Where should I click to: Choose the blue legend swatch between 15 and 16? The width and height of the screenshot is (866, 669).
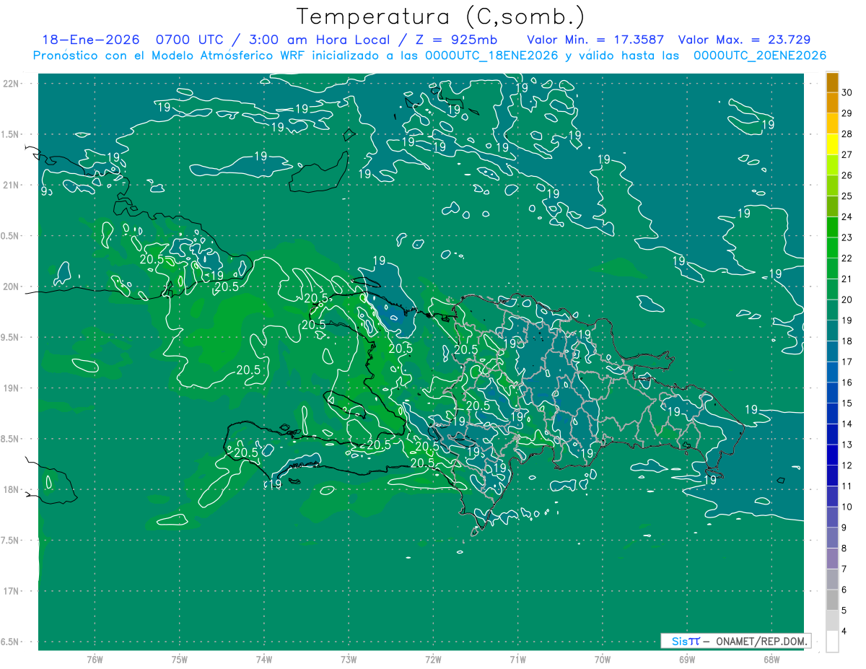(832, 393)
